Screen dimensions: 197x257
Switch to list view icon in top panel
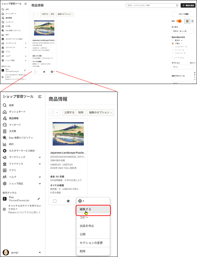(192, 21)
